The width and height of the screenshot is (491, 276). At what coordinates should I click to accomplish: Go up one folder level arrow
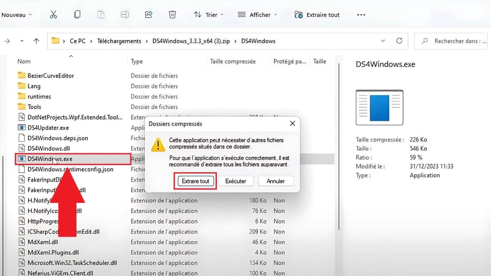36,41
